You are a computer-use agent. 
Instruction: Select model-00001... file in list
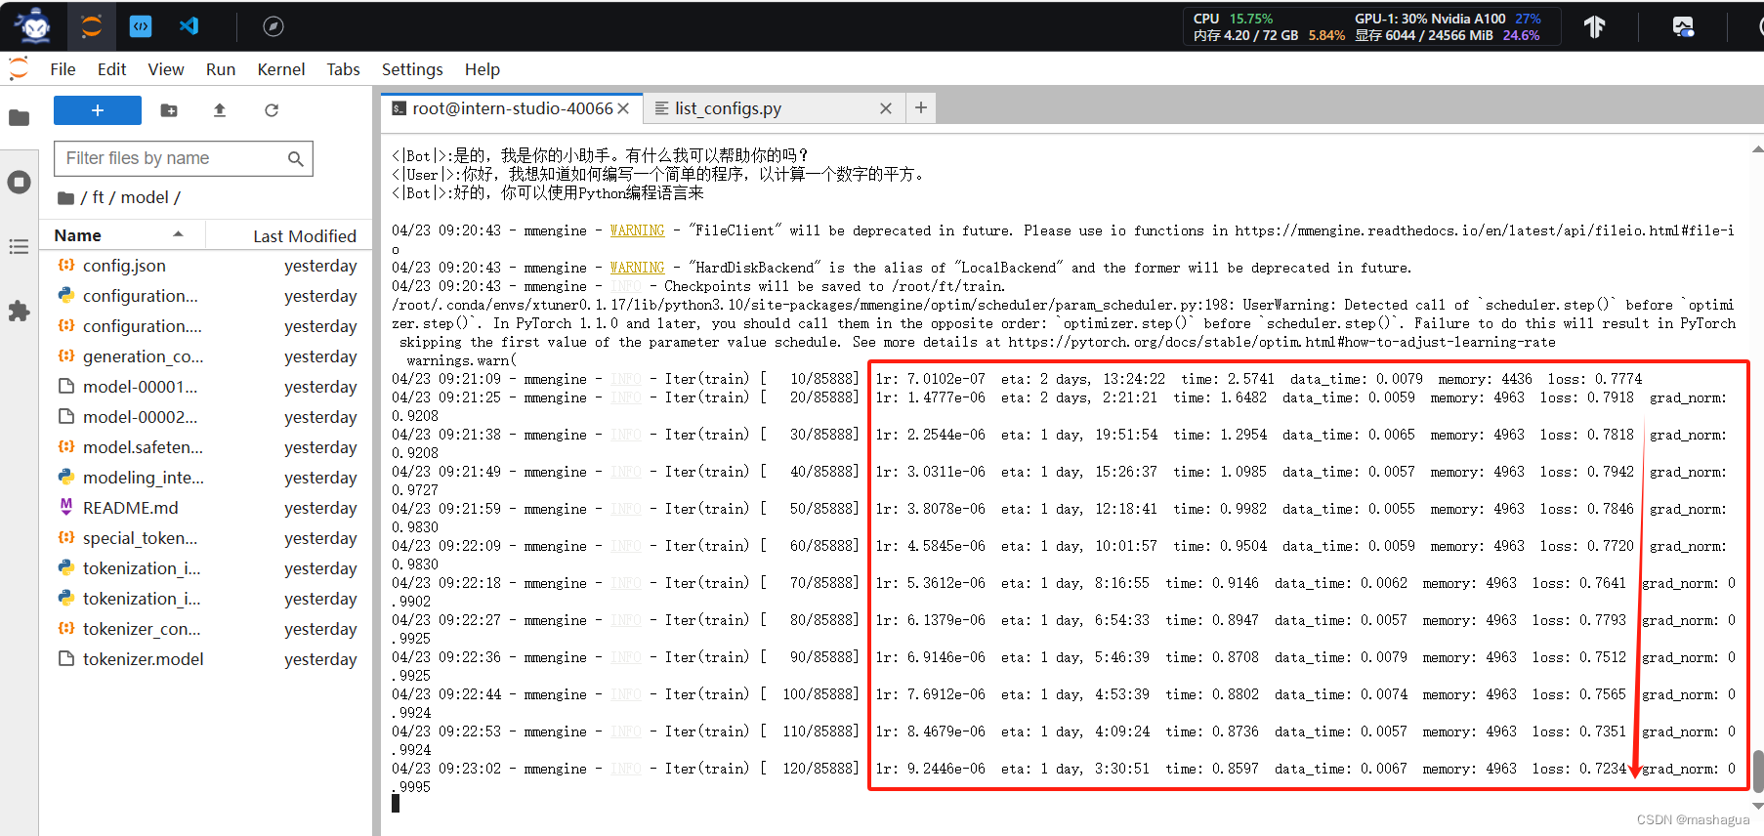click(x=207, y=387)
